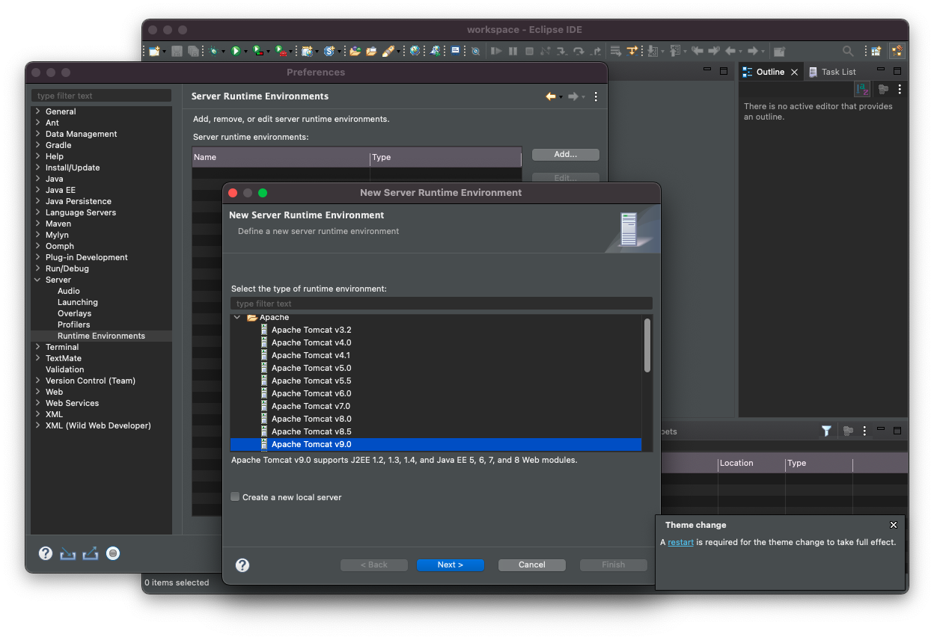Select Profilers under Server in Preferences
The image size is (934, 640).
point(74,324)
